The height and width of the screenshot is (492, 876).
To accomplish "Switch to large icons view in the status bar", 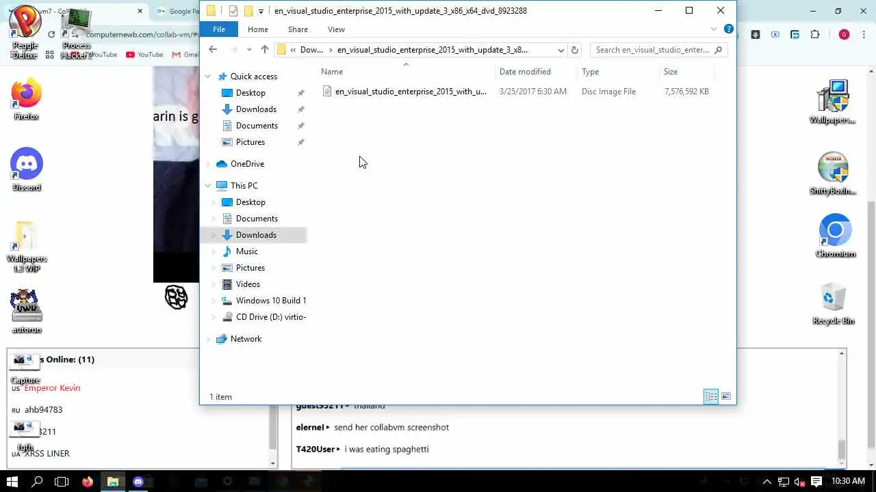I will click(x=726, y=397).
